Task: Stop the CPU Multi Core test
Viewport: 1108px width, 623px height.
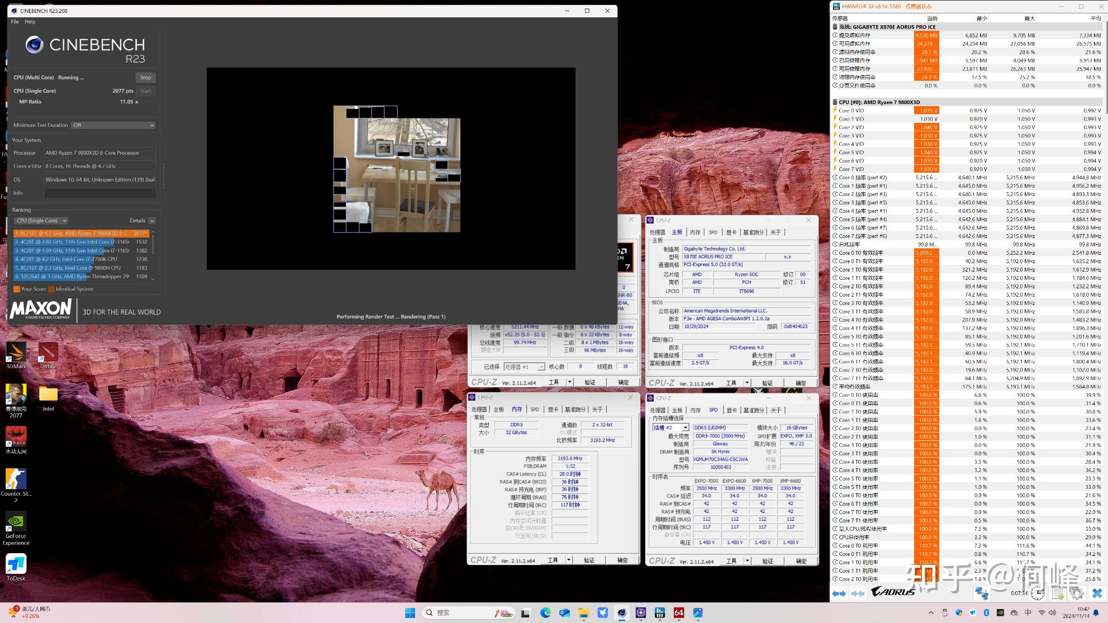Action: pyautogui.click(x=145, y=78)
